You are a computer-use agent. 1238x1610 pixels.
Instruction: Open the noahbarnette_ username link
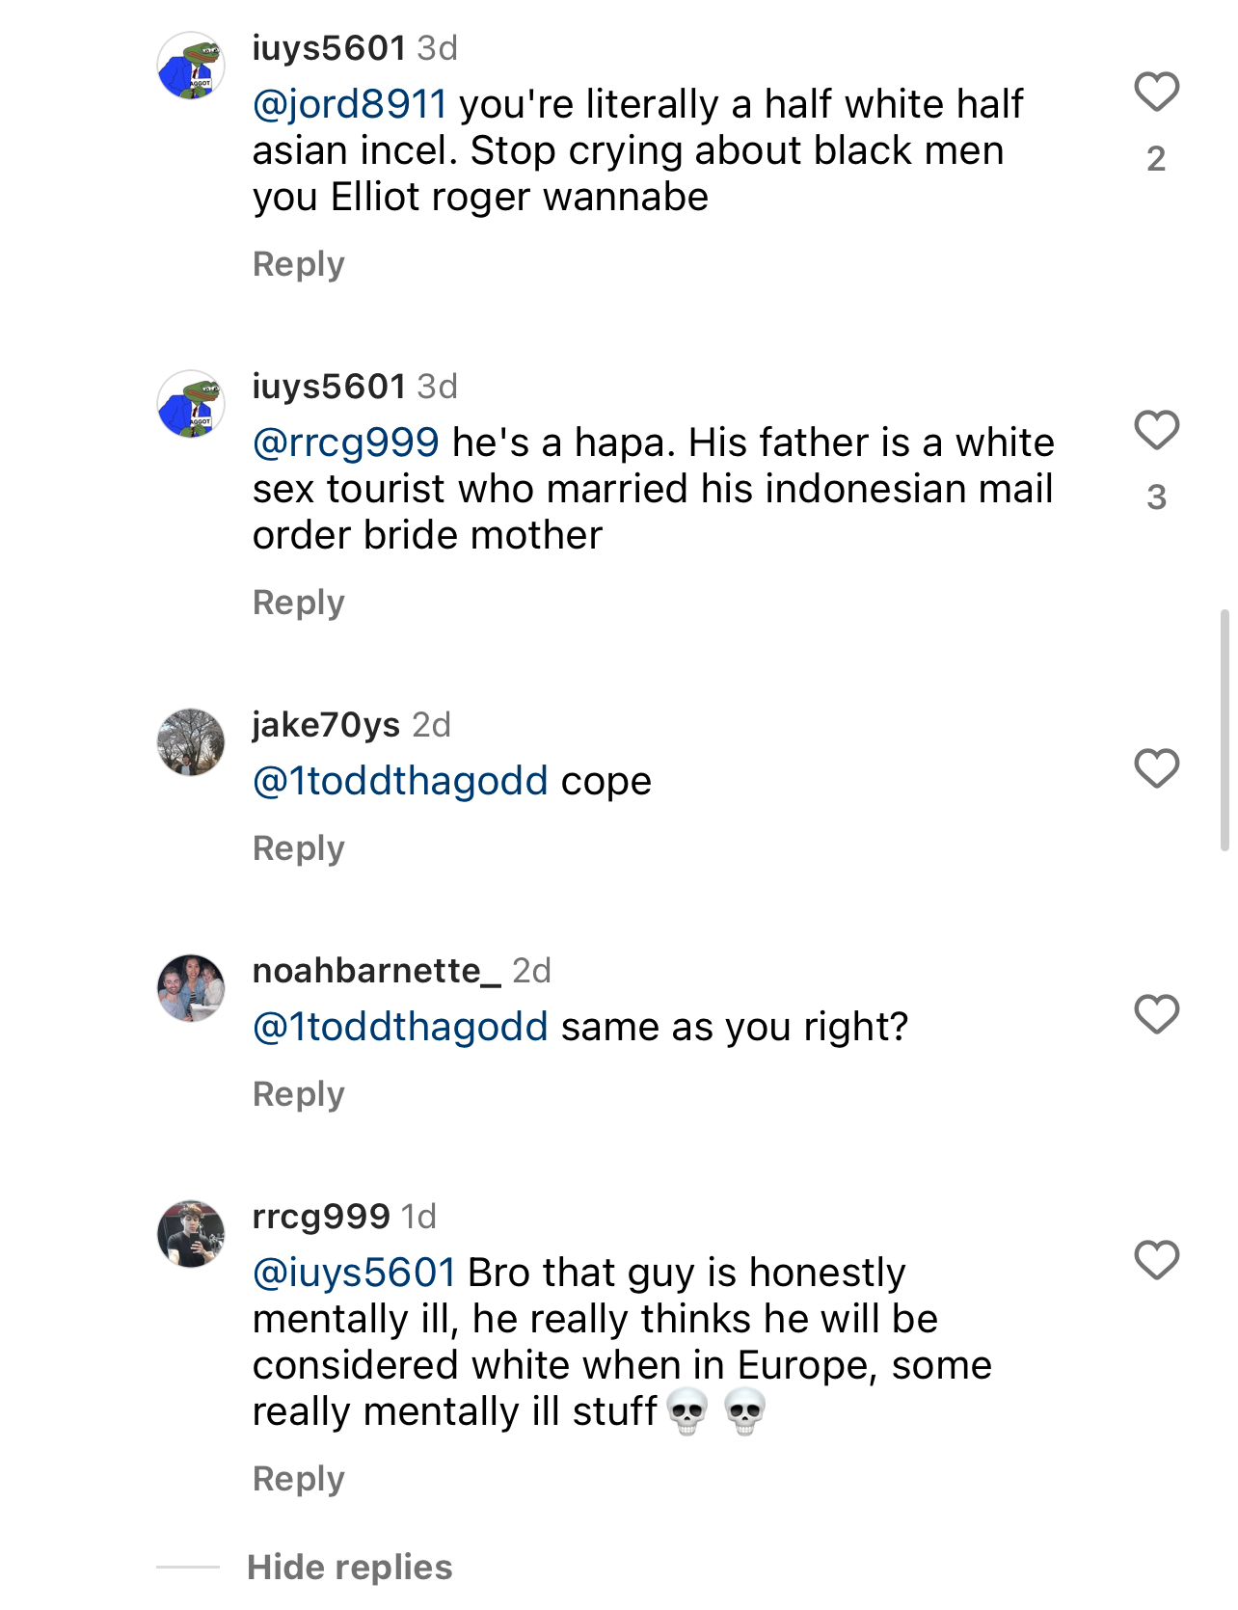[x=376, y=971]
